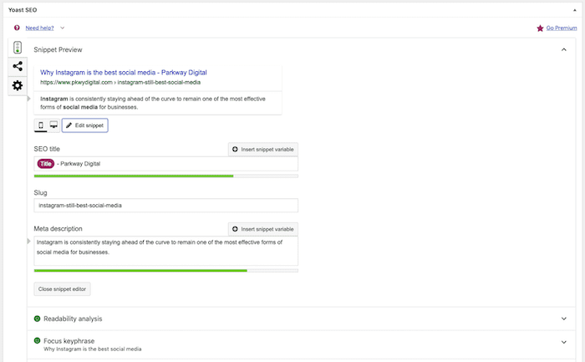Click the caret beside Meta description field
This screenshot has height=362, width=585.
(28, 242)
